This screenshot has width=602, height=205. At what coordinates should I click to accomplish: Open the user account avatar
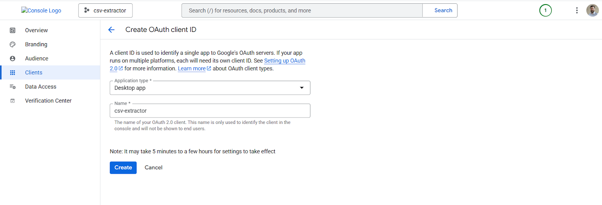592,11
